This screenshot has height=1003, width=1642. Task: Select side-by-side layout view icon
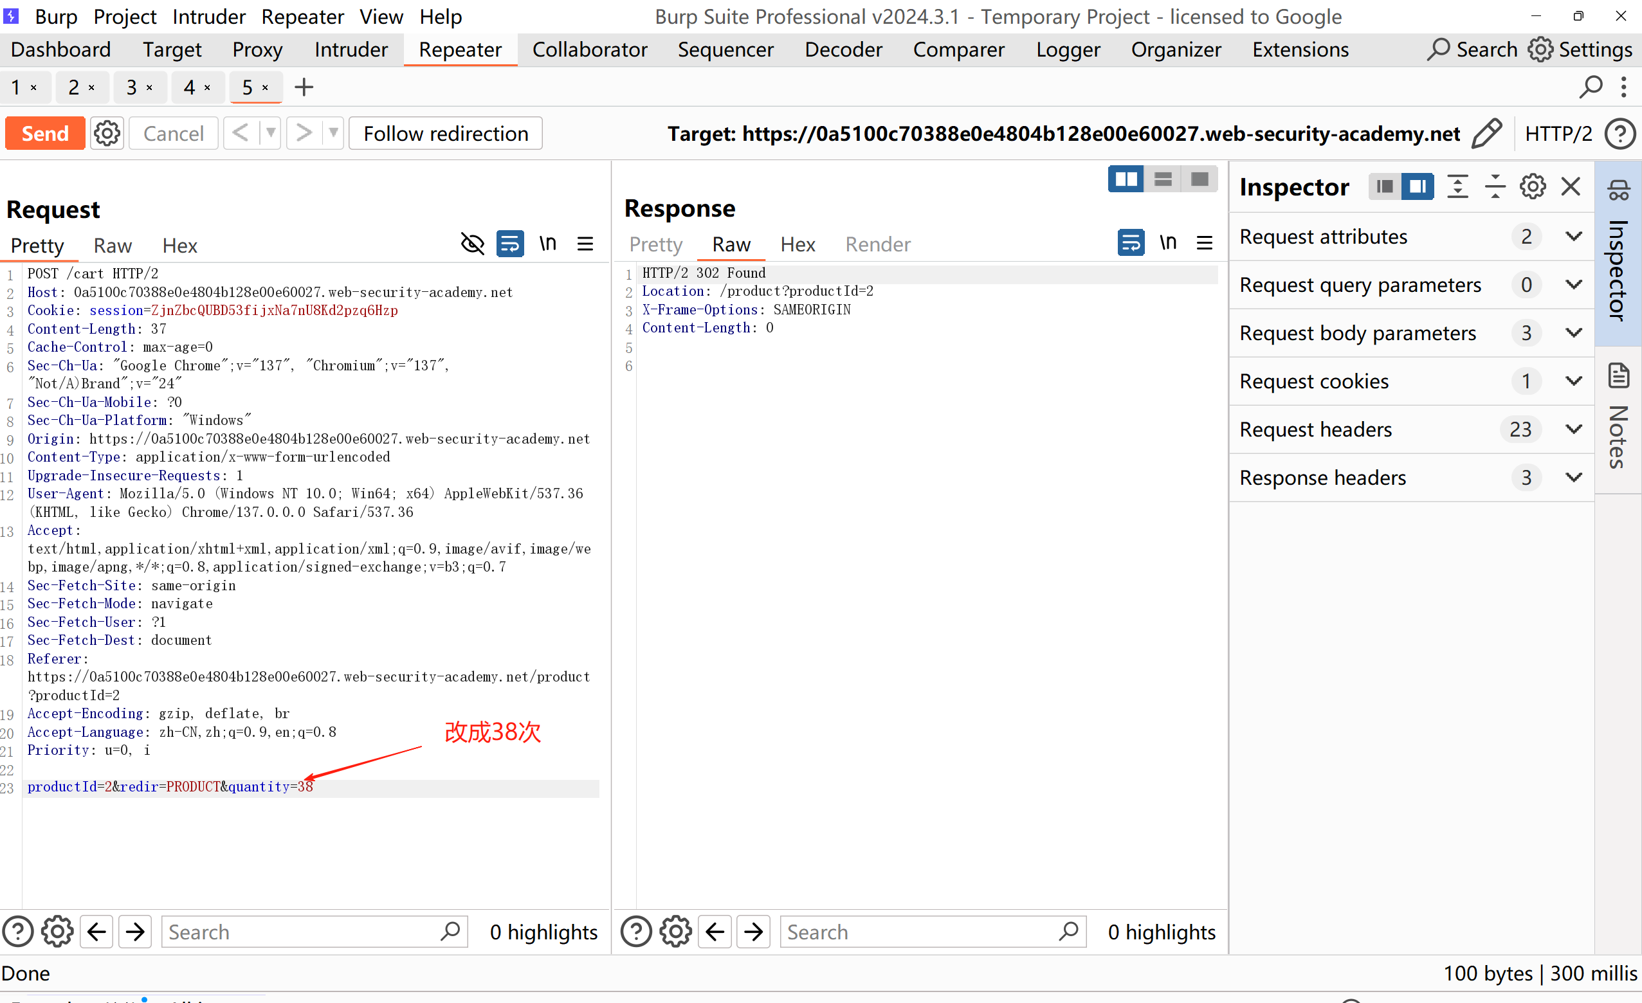coord(1126,179)
